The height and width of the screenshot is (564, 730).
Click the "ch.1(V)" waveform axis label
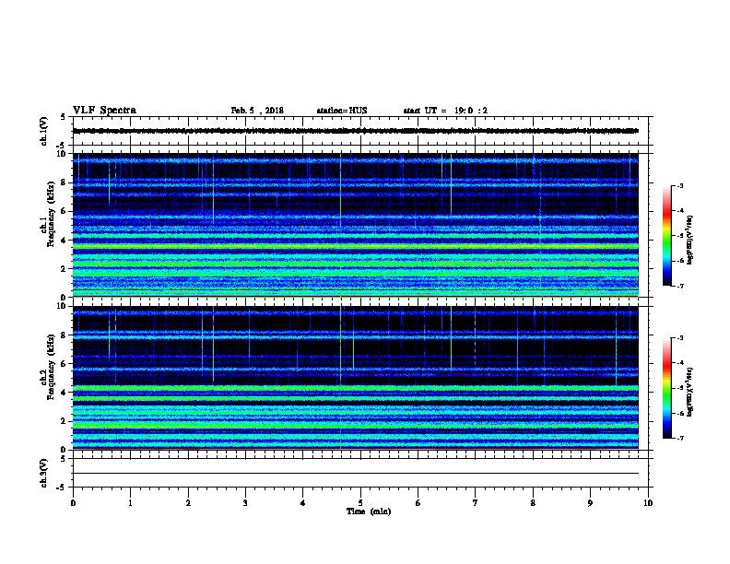pos(43,131)
